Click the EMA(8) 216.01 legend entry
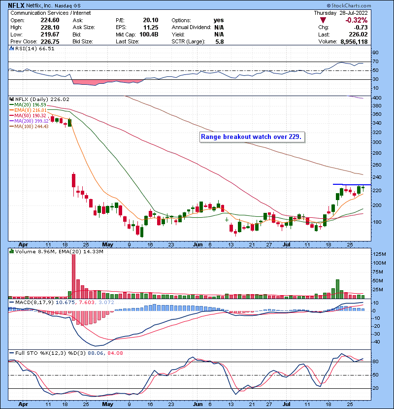The width and height of the screenshot is (394, 409). coord(28,110)
